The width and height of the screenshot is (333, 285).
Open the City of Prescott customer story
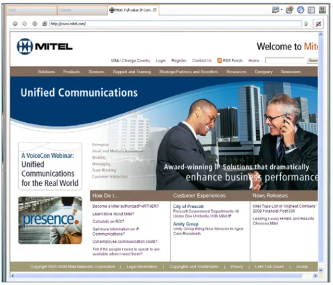188,207
